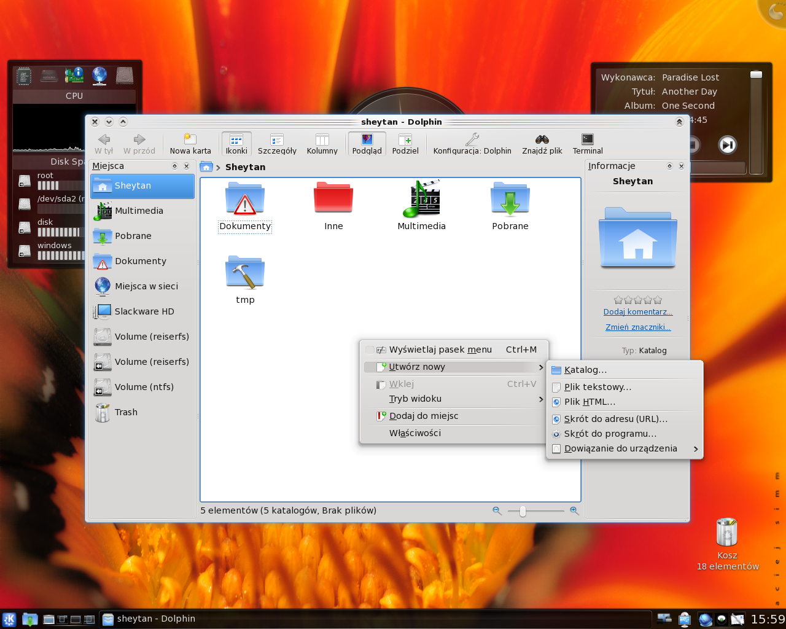Open Volume (ntfs) in sidebar
Screen dimensions: 786x629
coord(142,387)
